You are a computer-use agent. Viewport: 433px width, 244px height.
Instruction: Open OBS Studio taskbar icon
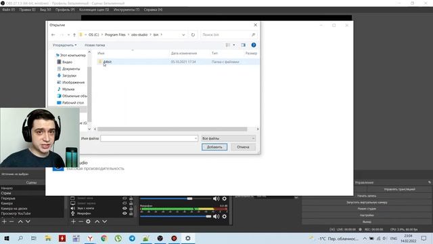click(x=160, y=238)
